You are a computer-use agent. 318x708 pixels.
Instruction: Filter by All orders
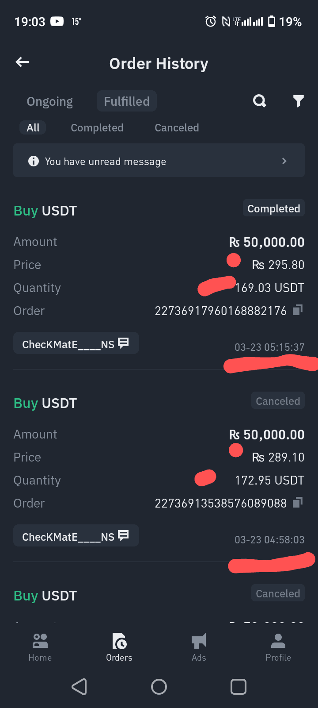pos(33,128)
